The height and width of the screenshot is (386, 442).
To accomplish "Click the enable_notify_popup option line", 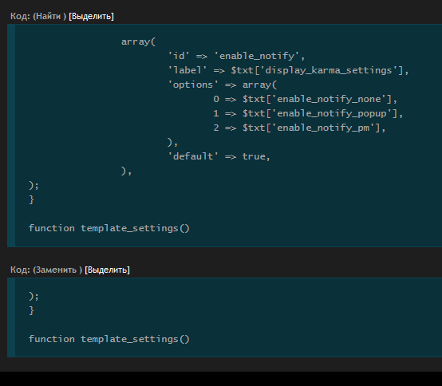I will [308, 113].
